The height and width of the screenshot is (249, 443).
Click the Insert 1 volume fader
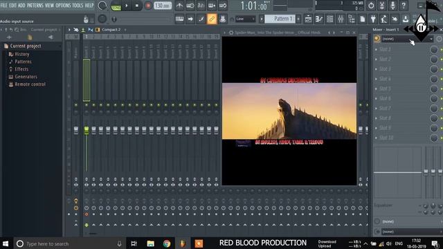[87, 130]
